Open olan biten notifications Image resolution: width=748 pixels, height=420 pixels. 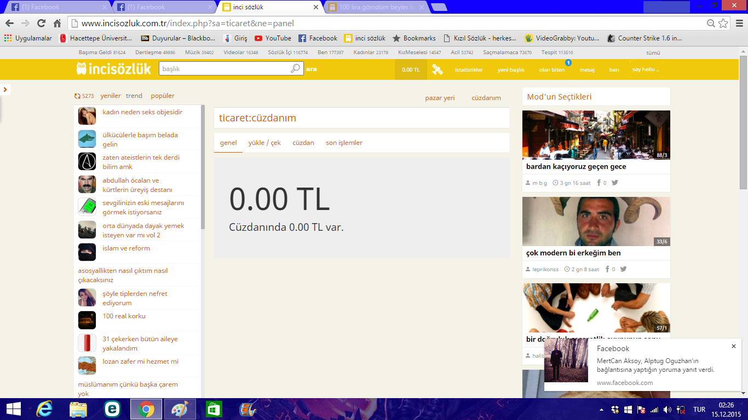(x=552, y=70)
